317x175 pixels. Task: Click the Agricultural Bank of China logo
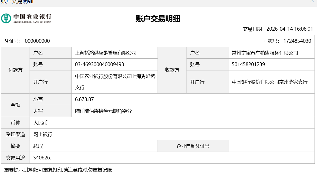(x=26, y=18)
